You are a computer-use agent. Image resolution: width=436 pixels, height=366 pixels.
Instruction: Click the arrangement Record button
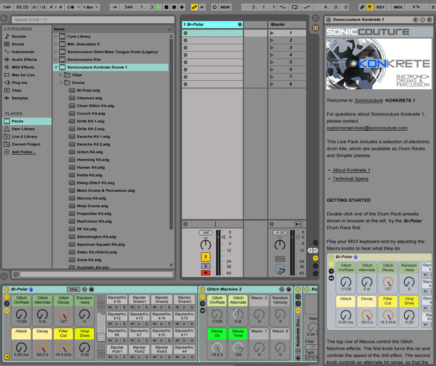click(x=174, y=7)
